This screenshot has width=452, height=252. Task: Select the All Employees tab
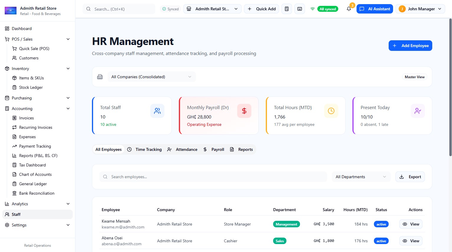pyautogui.click(x=108, y=149)
